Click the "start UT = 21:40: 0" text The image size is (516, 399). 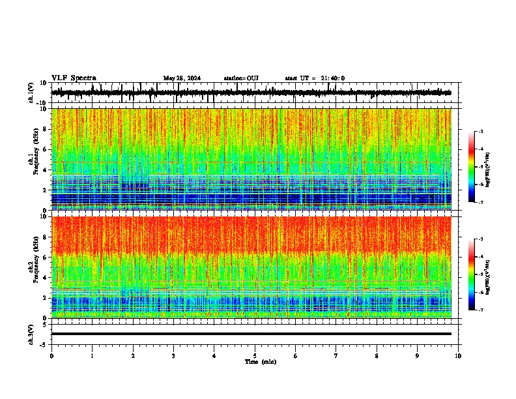click(x=315, y=78)
